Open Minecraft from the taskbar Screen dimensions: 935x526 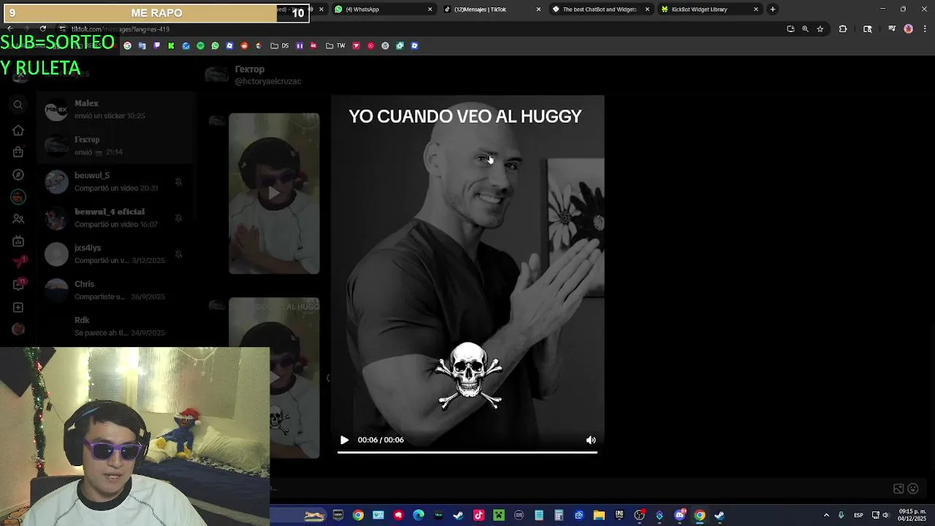(x=499, y=515)
